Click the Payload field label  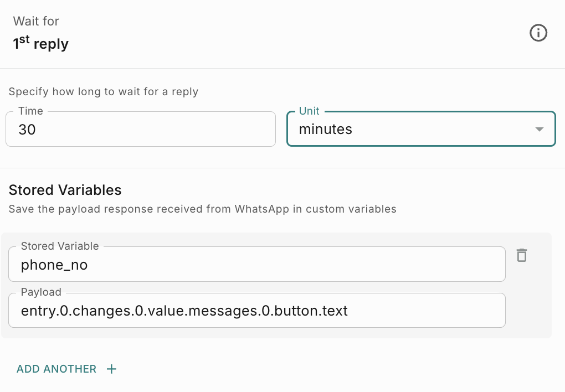point(41,292)
